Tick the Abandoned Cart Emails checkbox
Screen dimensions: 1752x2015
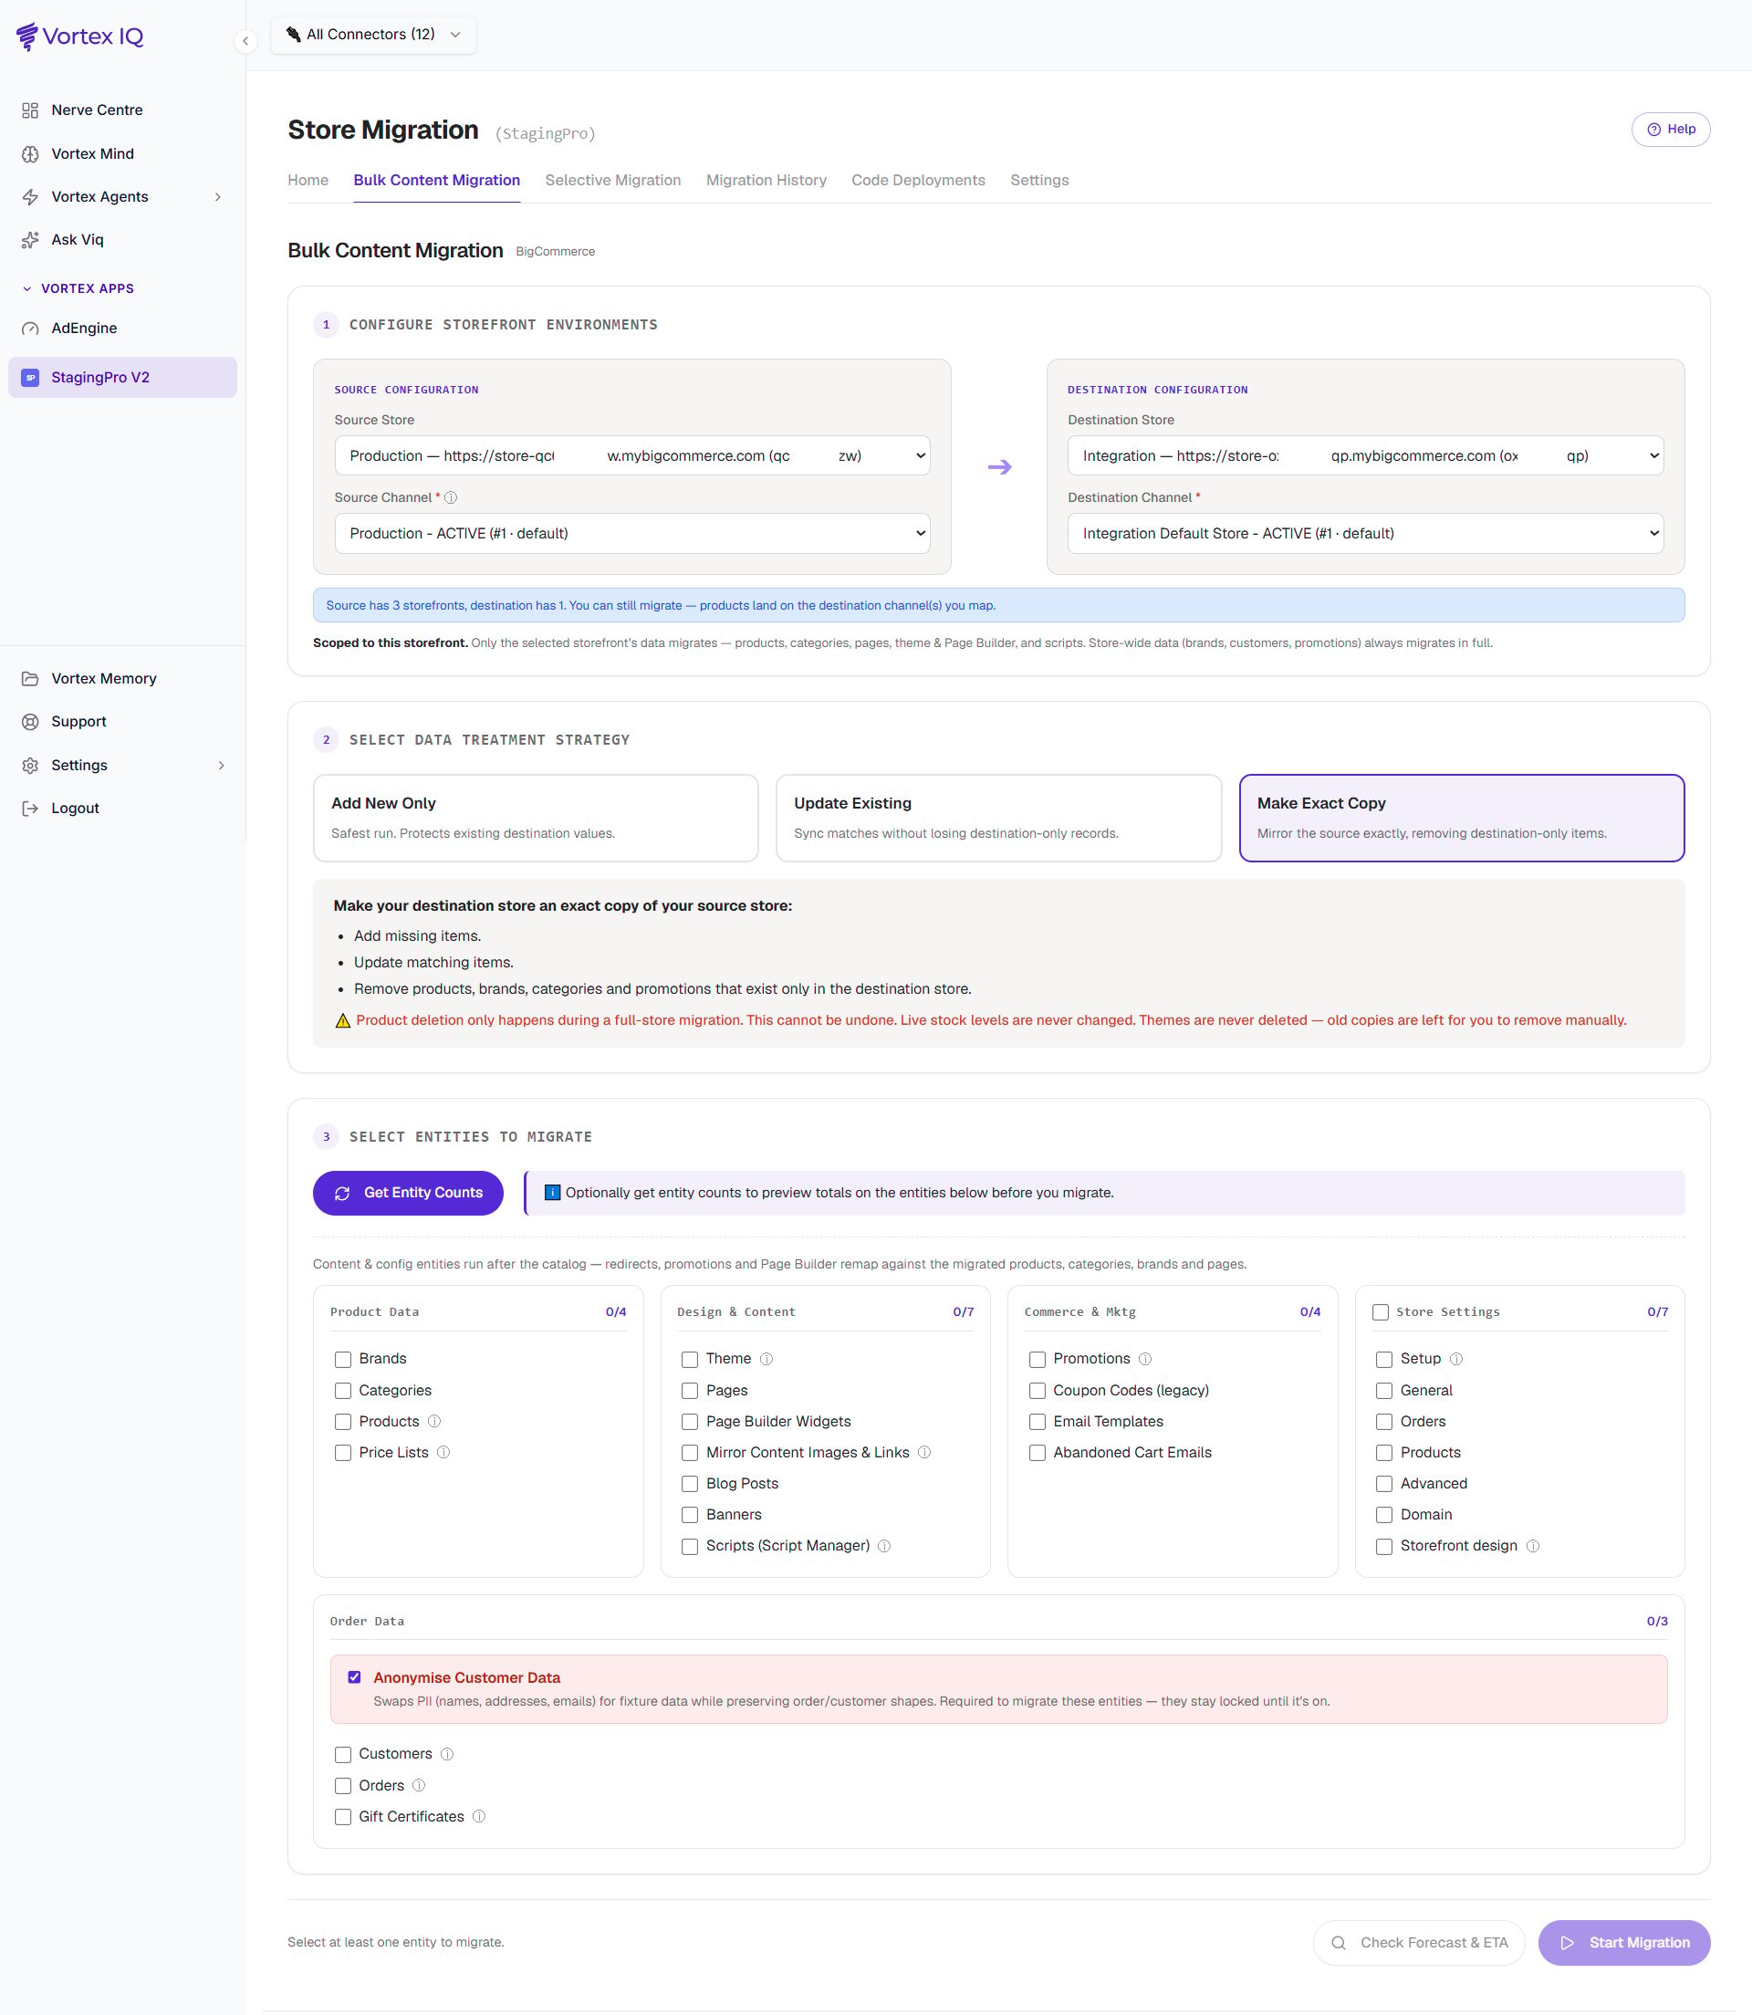[1038, 1453]
